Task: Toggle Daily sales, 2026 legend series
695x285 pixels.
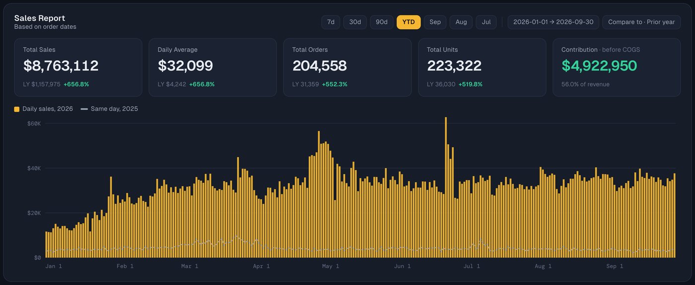Action: 43,109
